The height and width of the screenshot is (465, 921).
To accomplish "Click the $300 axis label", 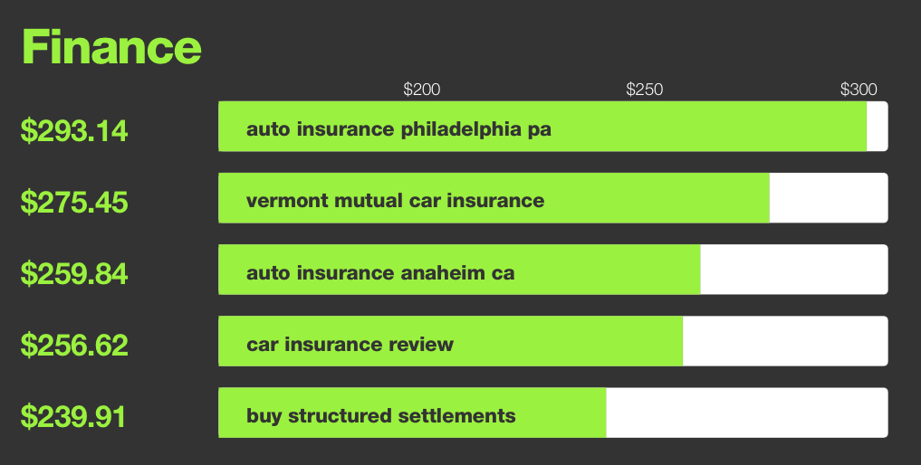I will point(859,90).
